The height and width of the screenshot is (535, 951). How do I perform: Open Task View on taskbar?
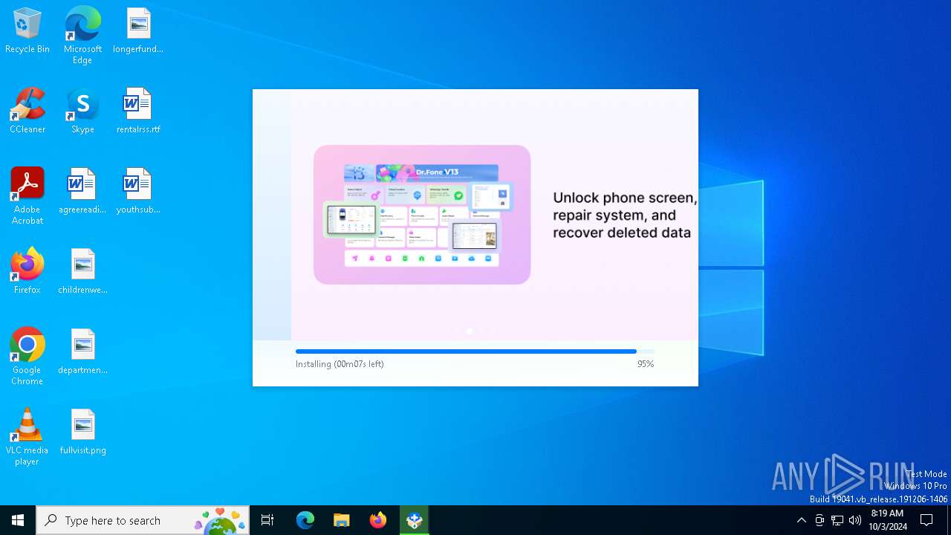point(267,520)
